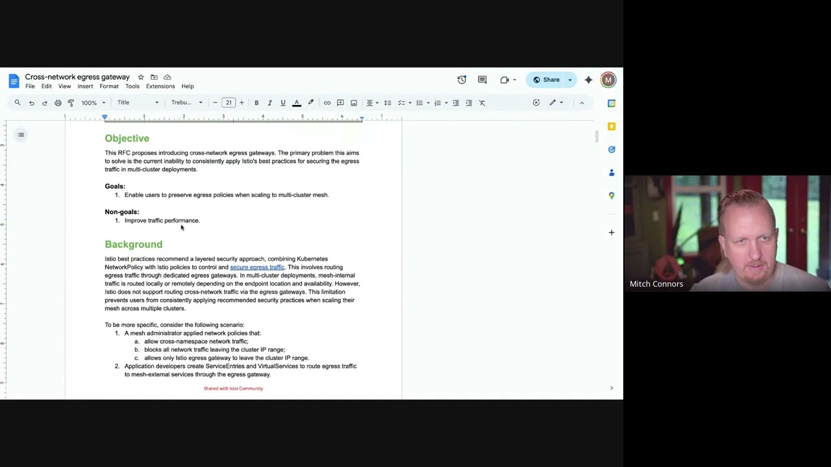Expand the side panel arrow
The height and width of the screenshot is (467, 831).
coord(611,388)
